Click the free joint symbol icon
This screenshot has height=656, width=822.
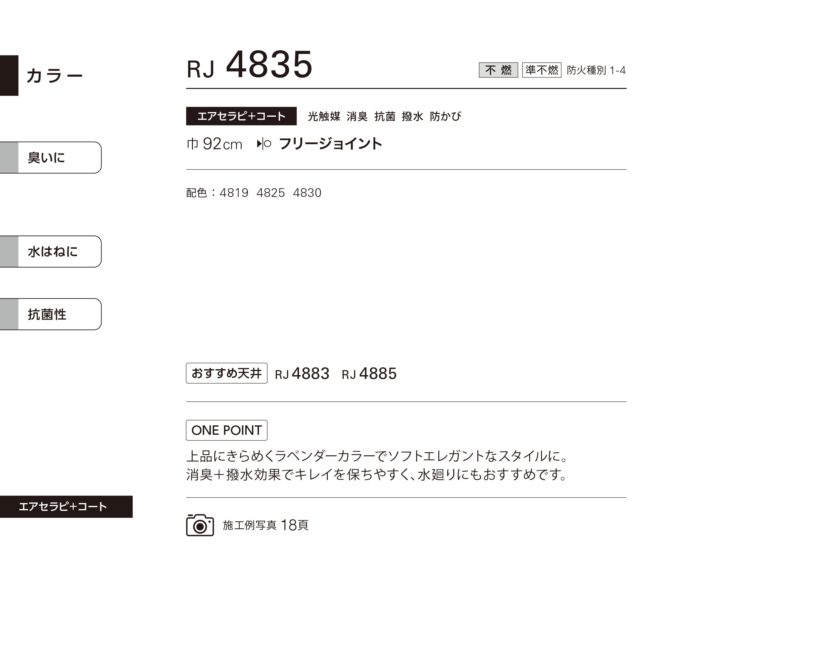click(x=264, y=144)
